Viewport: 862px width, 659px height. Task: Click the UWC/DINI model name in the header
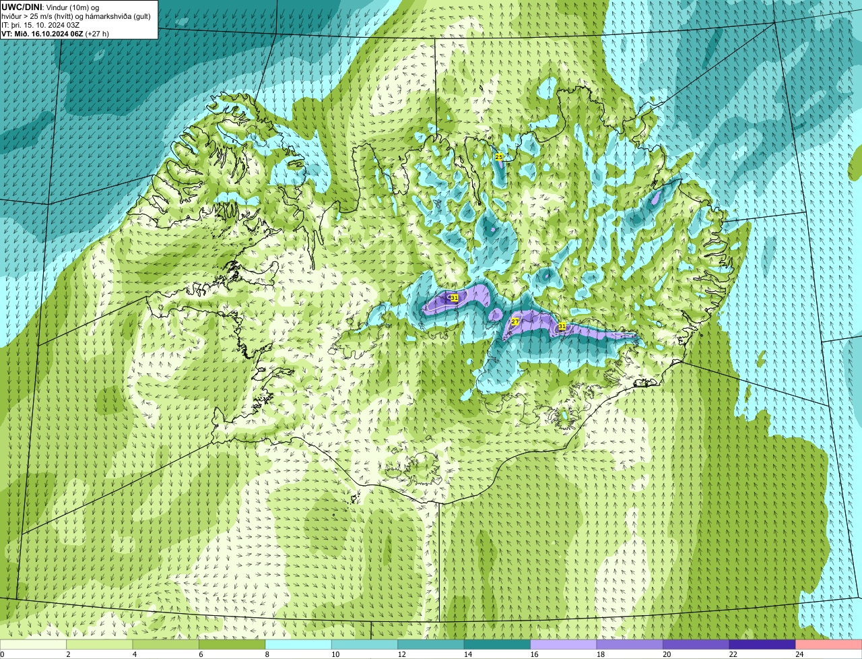(x=22, y=7)
